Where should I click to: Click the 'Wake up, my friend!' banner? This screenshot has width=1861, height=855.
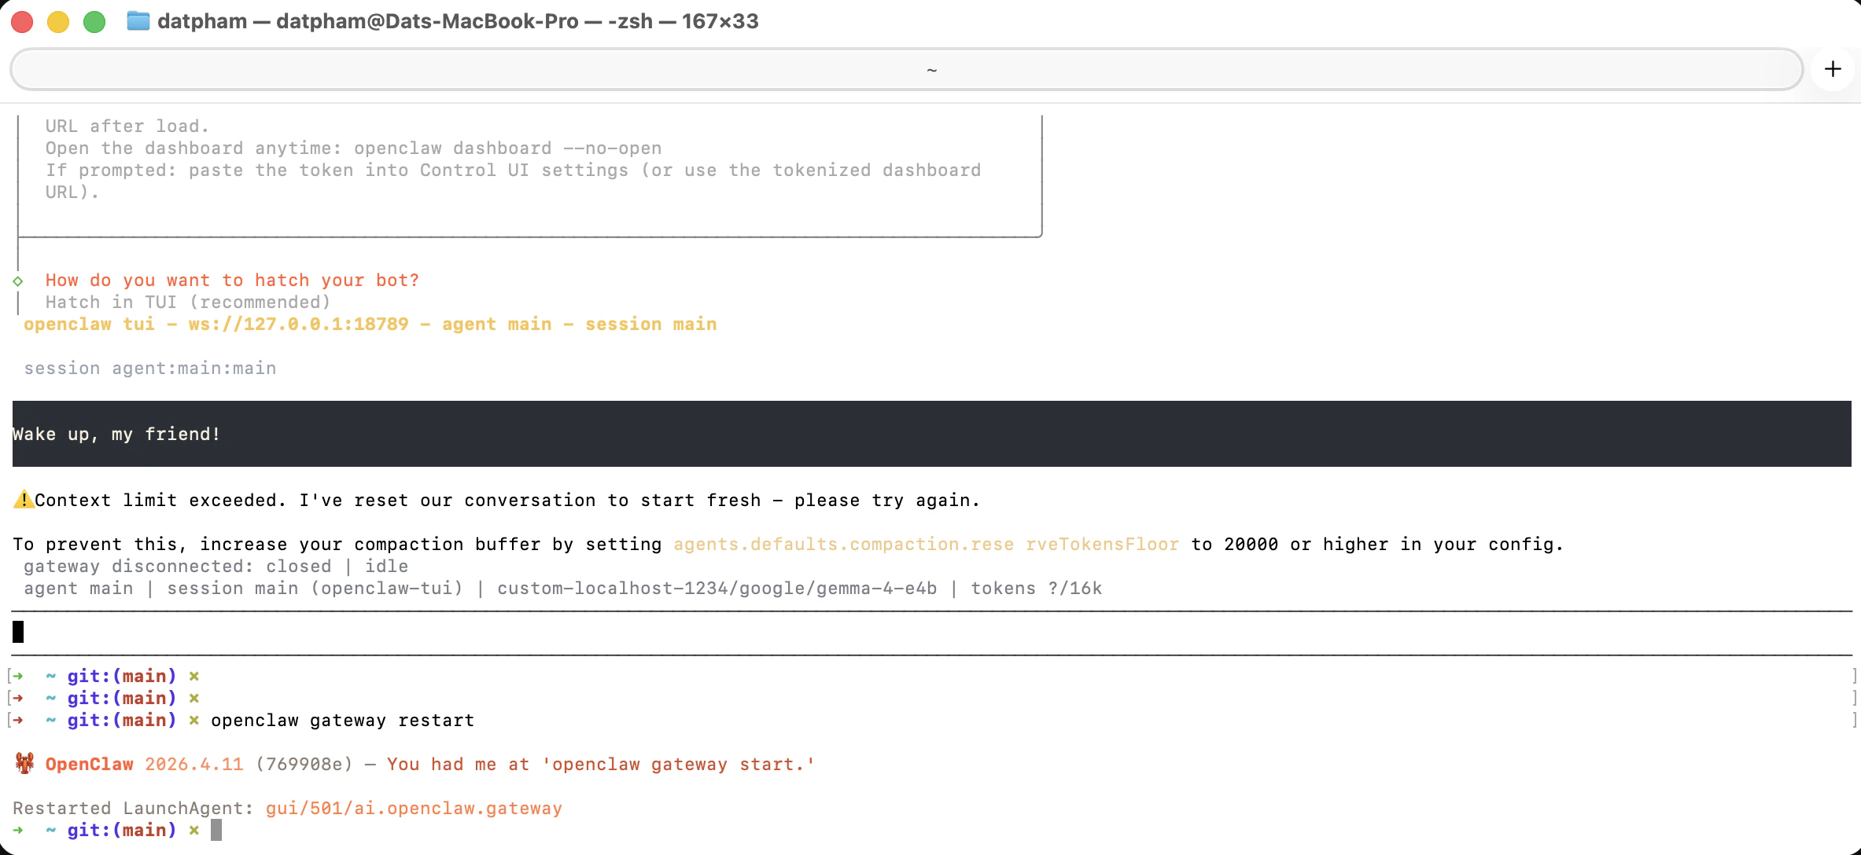116,433
